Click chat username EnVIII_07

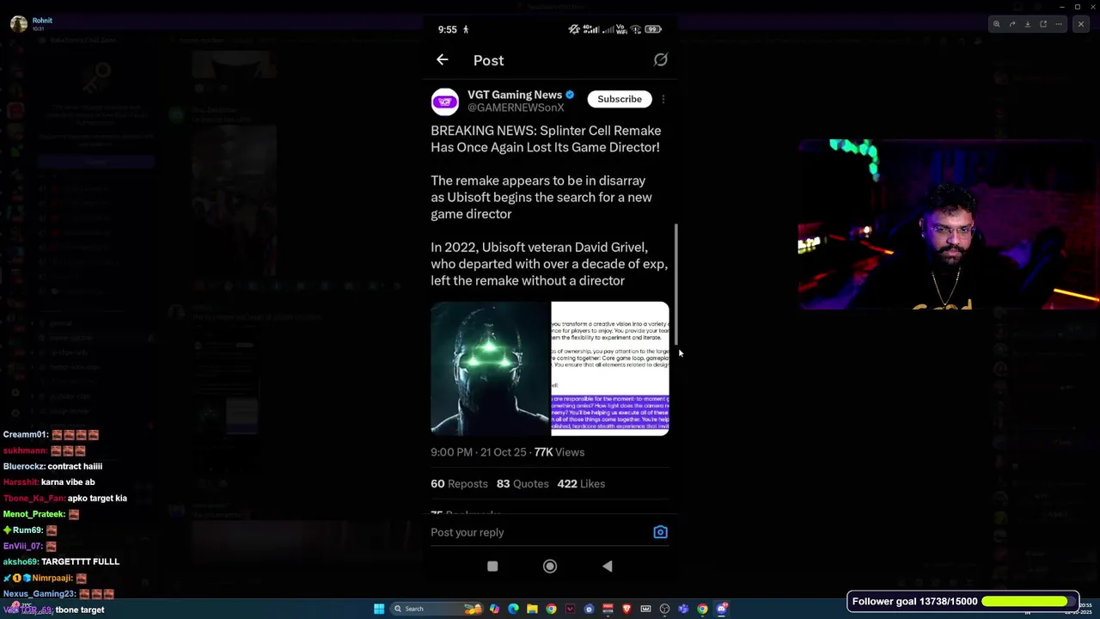[x=22, y=546]
